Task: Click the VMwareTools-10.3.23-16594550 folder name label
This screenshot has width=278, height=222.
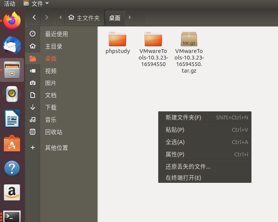Action: [x=153, y=58]
